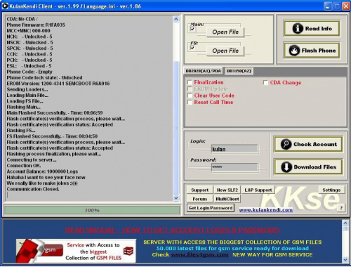Click log line 'Flashing Main...'
The width and height of the screenshot is (351, 267).
click(23, 107)
